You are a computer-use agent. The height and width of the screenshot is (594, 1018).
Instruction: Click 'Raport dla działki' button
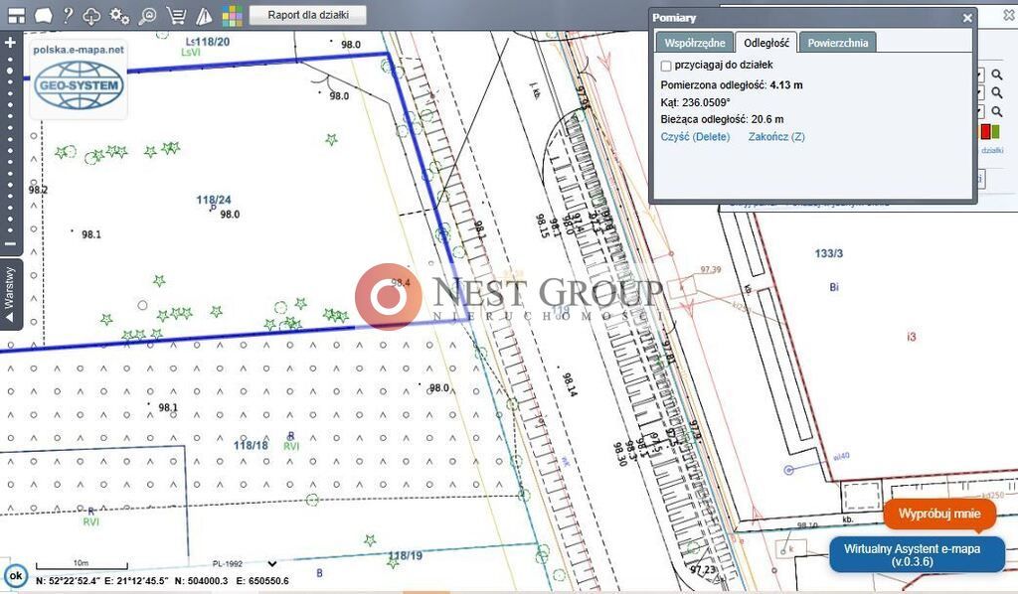pos(308,15)
